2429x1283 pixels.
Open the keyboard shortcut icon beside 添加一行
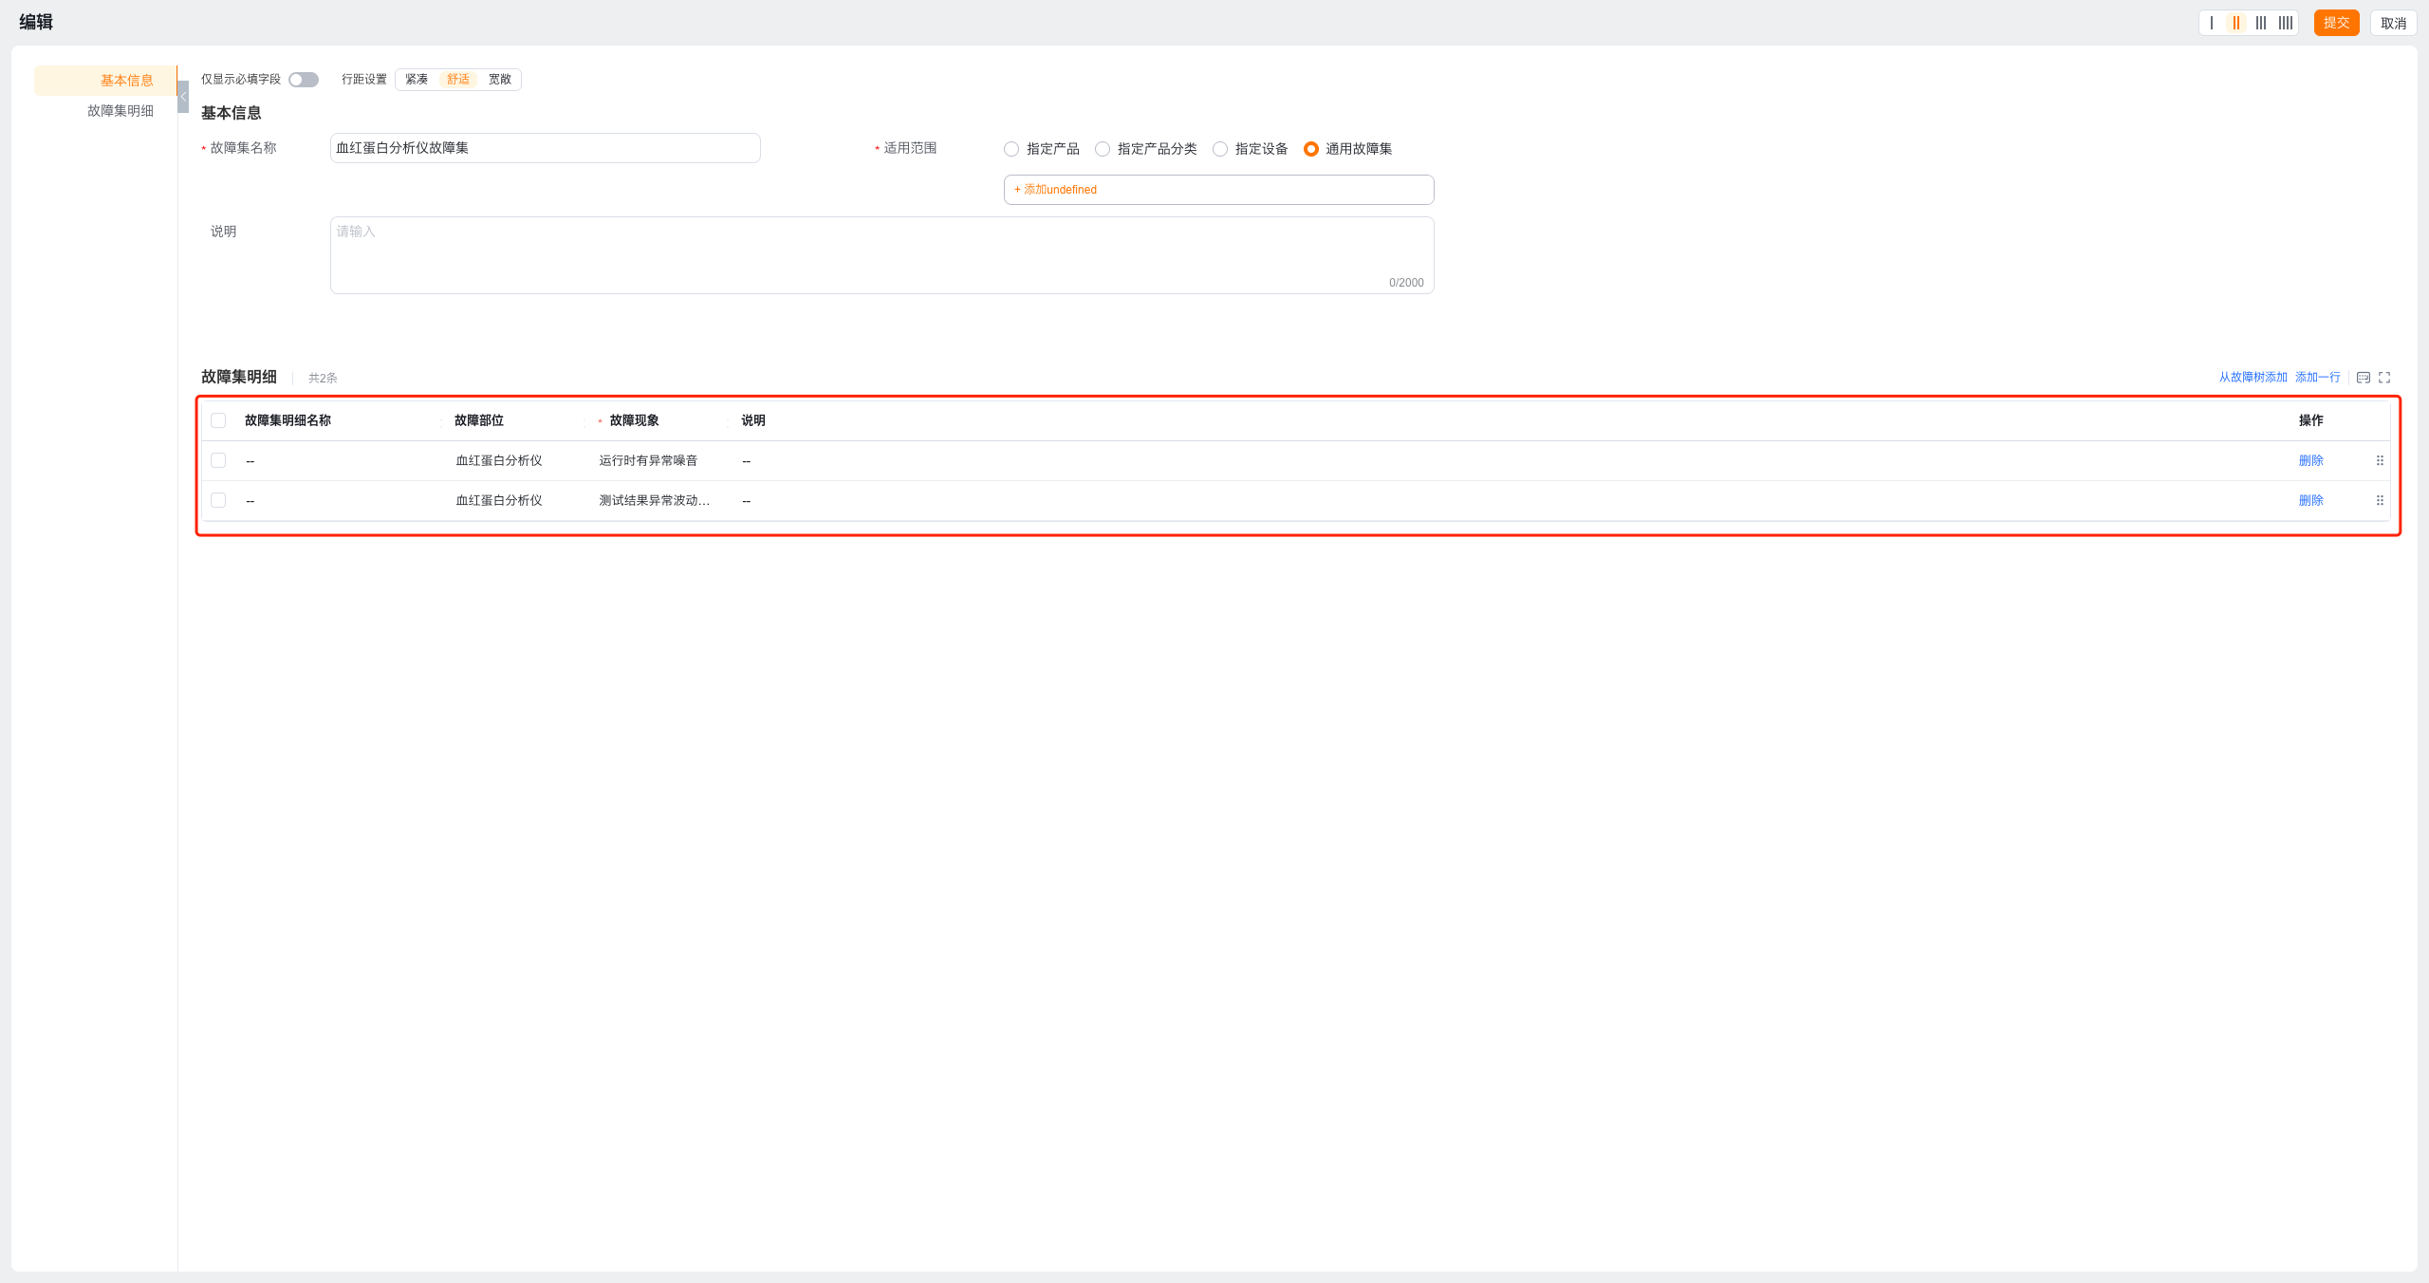click(x=2364, y=378)
